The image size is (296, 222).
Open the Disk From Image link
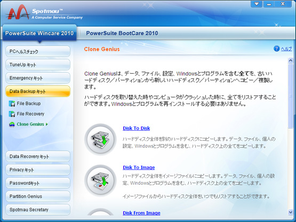pos(141,213)
